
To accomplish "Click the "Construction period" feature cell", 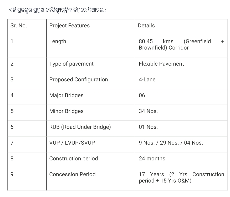I will (73, 159).
